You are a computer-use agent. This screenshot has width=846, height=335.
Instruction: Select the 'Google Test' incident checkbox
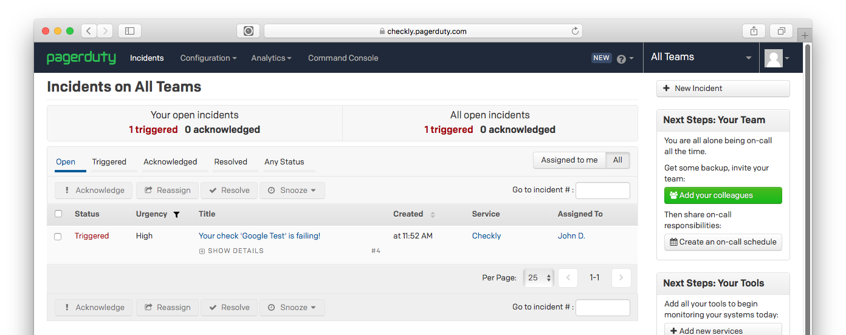click(x=58, y=236)
